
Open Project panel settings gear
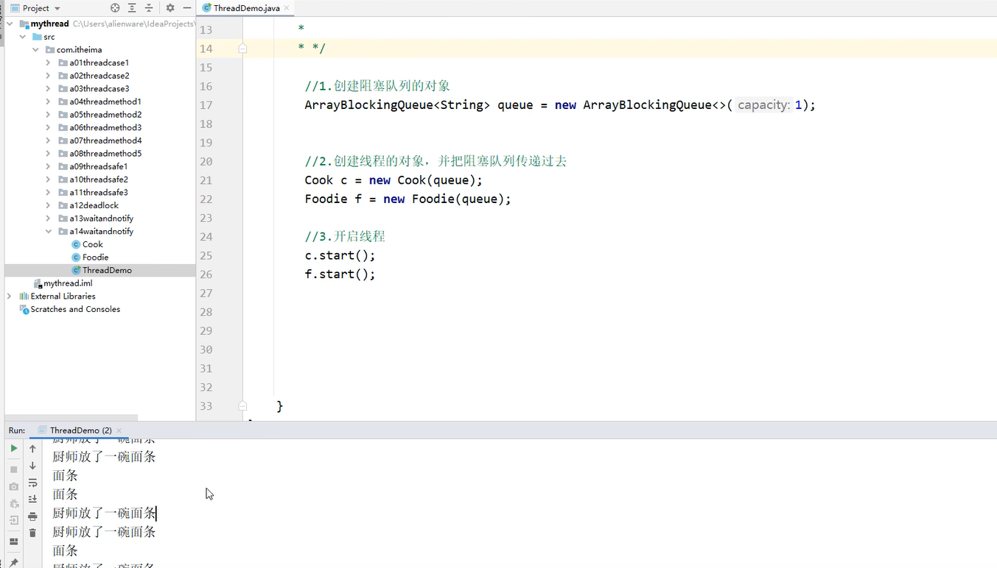(171, 7)
